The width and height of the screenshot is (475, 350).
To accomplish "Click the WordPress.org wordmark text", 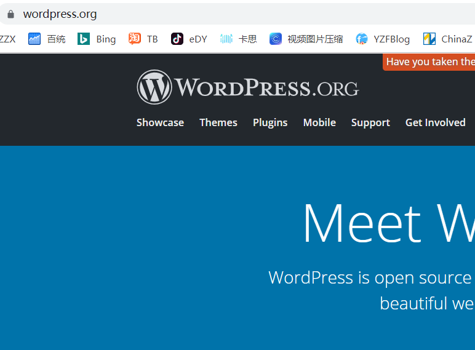I will coord(266,88).
